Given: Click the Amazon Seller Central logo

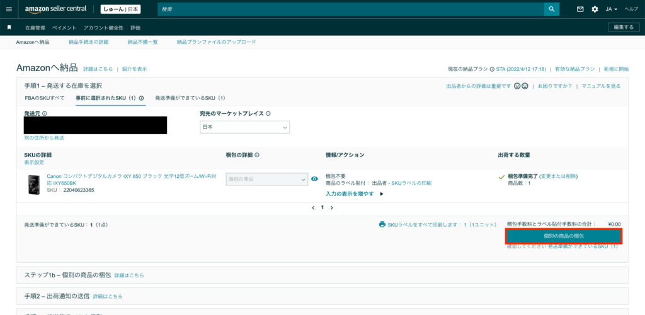Looking at the screenshot, I should click(55, 9).
